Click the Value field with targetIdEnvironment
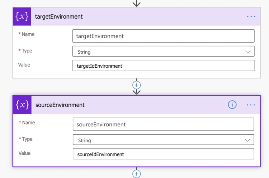269x178 pixels. pyautogui.click(x=163, y=66)
